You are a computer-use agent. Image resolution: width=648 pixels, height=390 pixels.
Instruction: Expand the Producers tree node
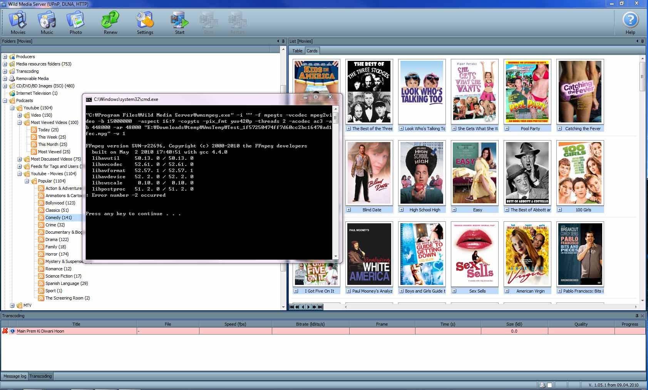5,57
